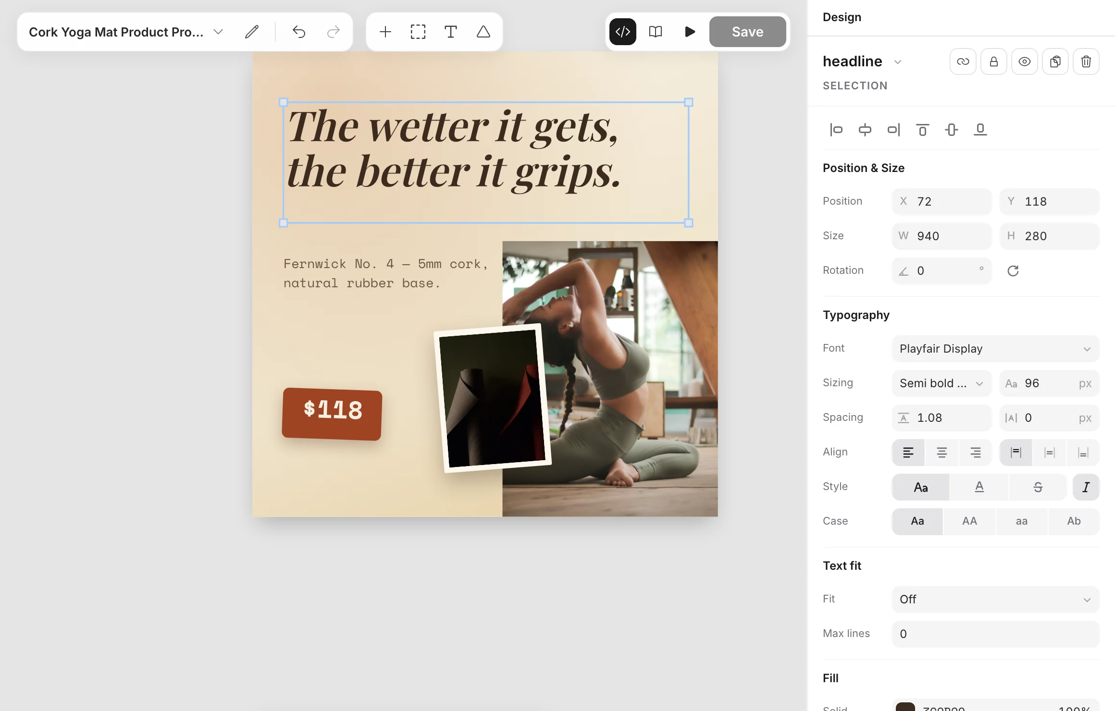Image resolution: width=1115 pixels, height=711 pixels.
Task: Click the Save button
Action: [x=748, y=32]
